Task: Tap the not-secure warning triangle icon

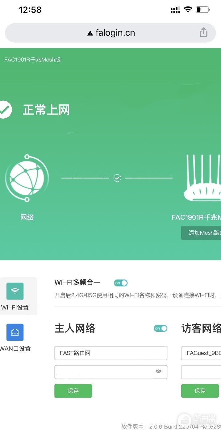Action: pyautogui.click(x=90, y=33)
